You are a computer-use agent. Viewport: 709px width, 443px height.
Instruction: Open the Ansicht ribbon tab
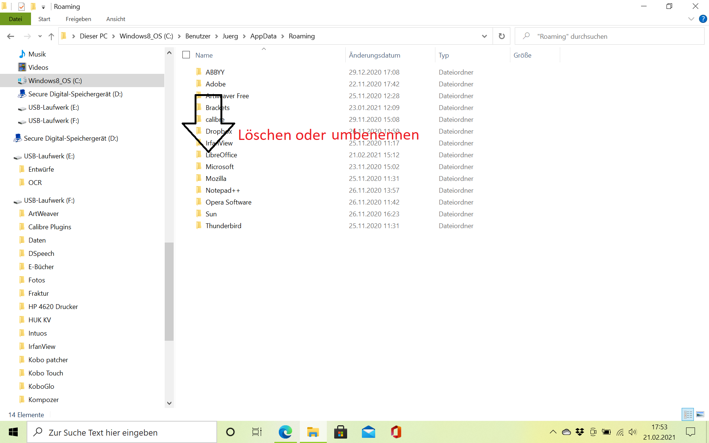(116, 19)
